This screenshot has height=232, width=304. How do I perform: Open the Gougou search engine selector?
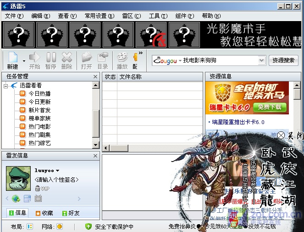pos(167,60)
